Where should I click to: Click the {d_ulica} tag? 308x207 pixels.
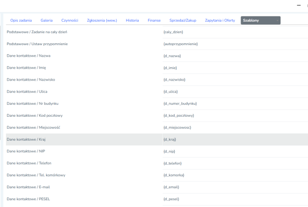pos(170,92)
